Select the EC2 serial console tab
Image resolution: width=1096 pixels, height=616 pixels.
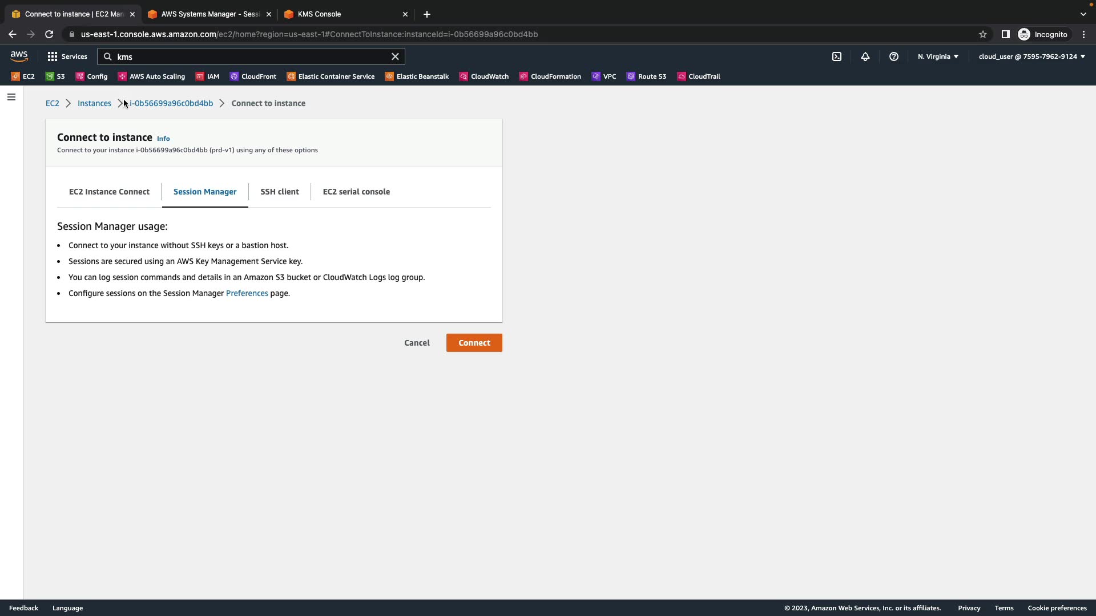coord(356,192)
